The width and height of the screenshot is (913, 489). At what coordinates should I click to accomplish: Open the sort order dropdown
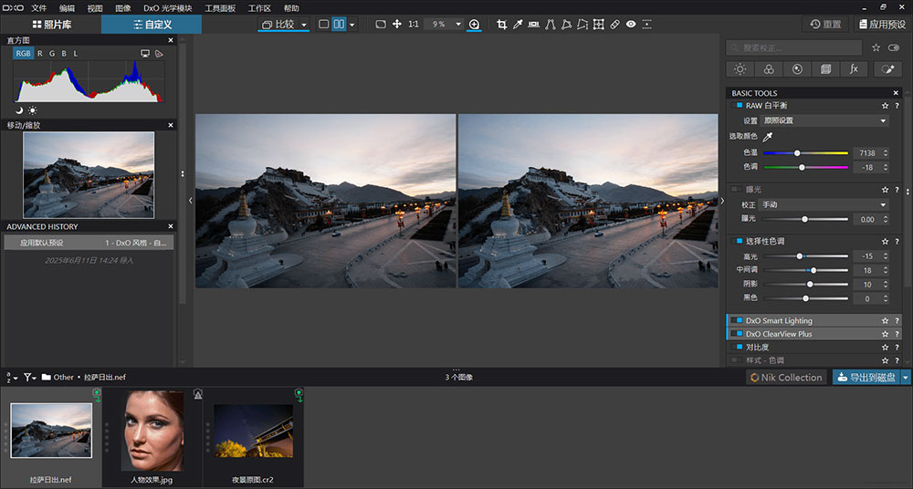pyautogui.click(x=11, y=377)
